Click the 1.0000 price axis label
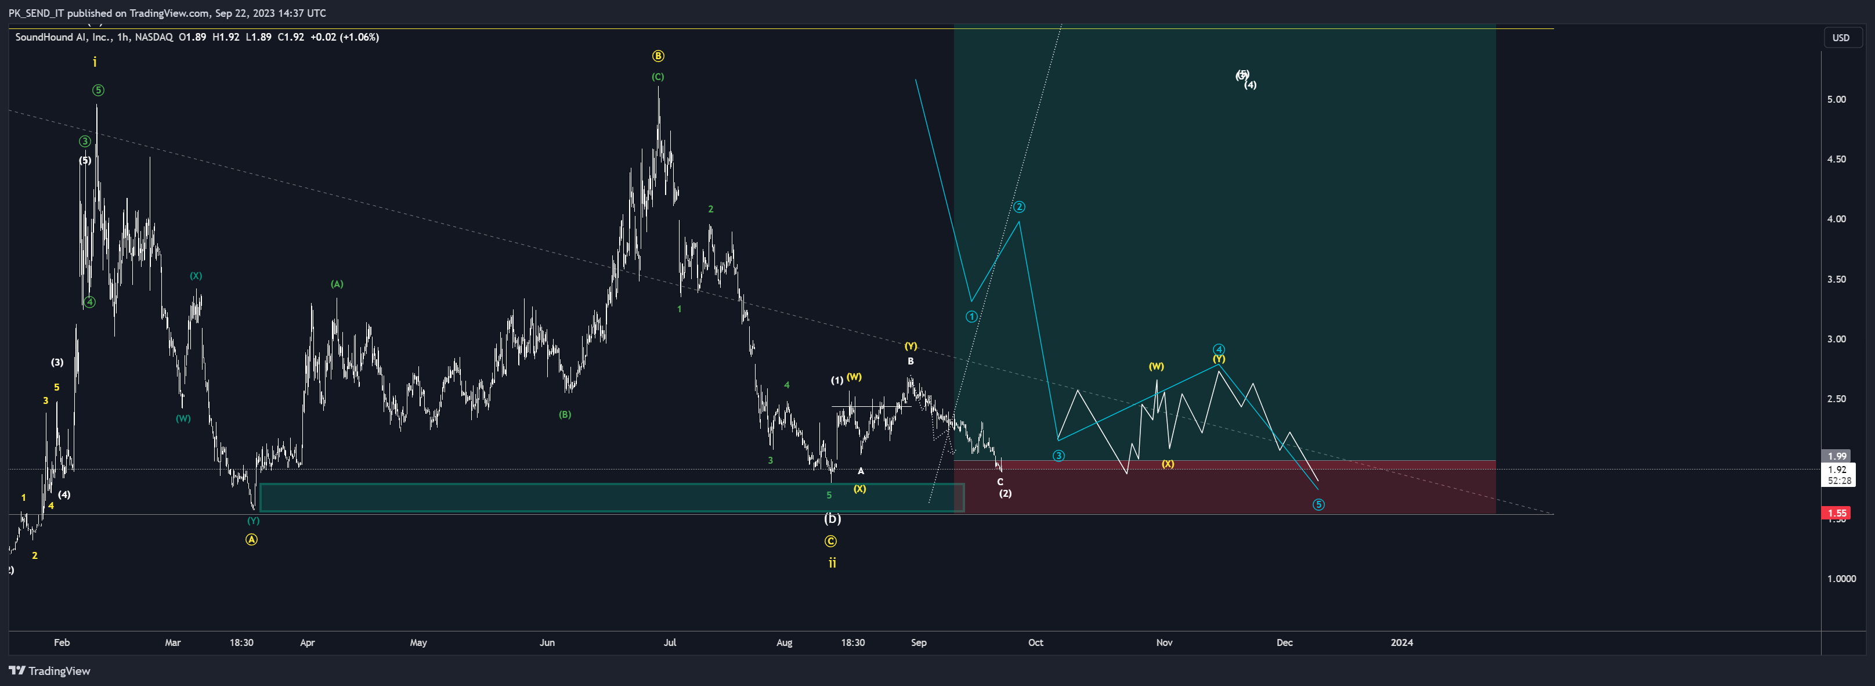Viewport: 1875px width, 686px height. 1841,579
